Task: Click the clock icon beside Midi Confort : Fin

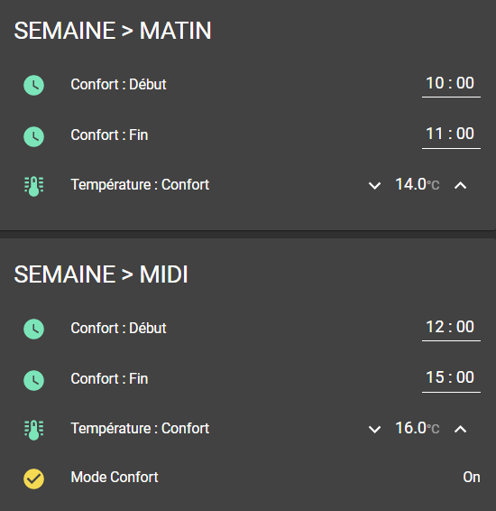Action: pyautogui.click(x=34, y=380)
